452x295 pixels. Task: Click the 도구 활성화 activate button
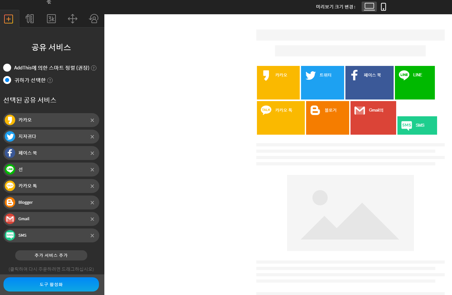point(51,285)
